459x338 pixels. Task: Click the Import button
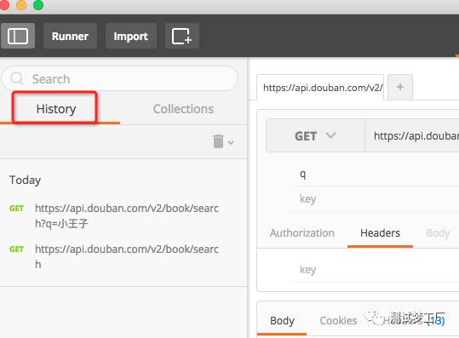pyautogui.click(x=131, y=36)
